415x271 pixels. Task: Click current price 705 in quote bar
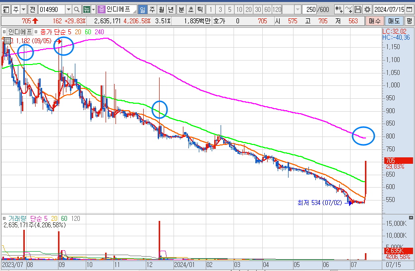pos(26,21)
